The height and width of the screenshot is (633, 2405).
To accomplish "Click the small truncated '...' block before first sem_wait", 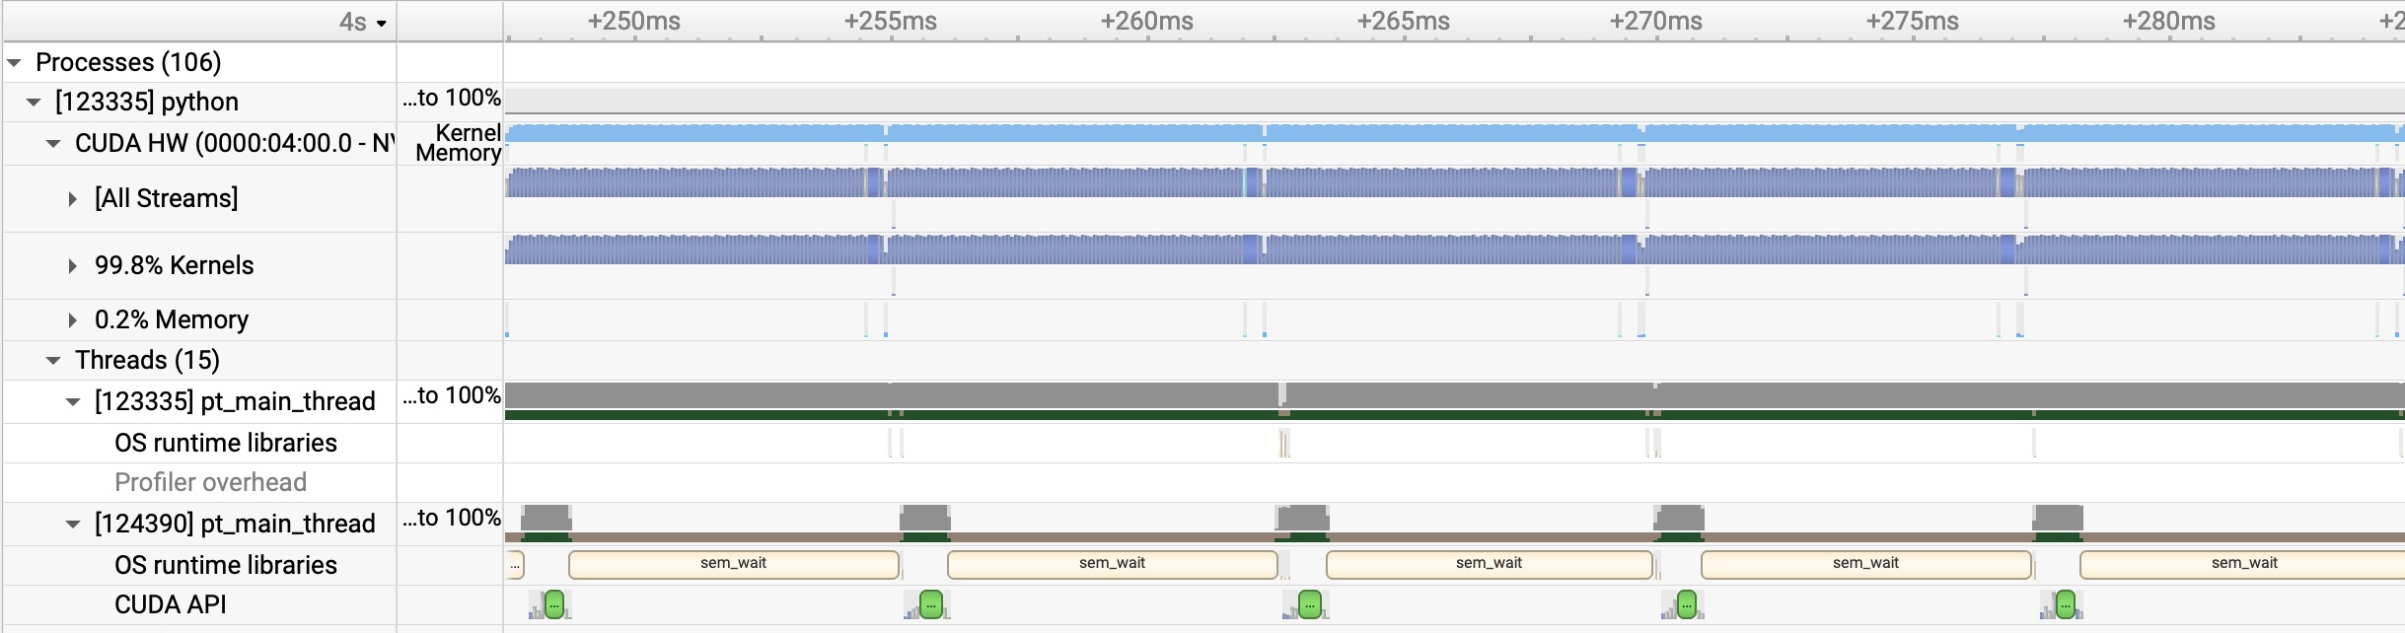I will pos(515,565).
